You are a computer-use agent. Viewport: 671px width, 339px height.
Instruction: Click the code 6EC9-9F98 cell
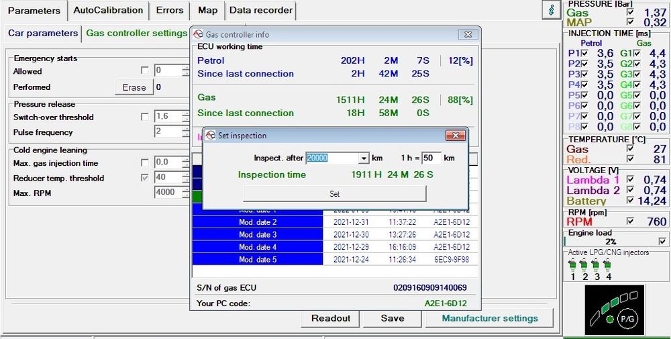[x=452, y=259]
